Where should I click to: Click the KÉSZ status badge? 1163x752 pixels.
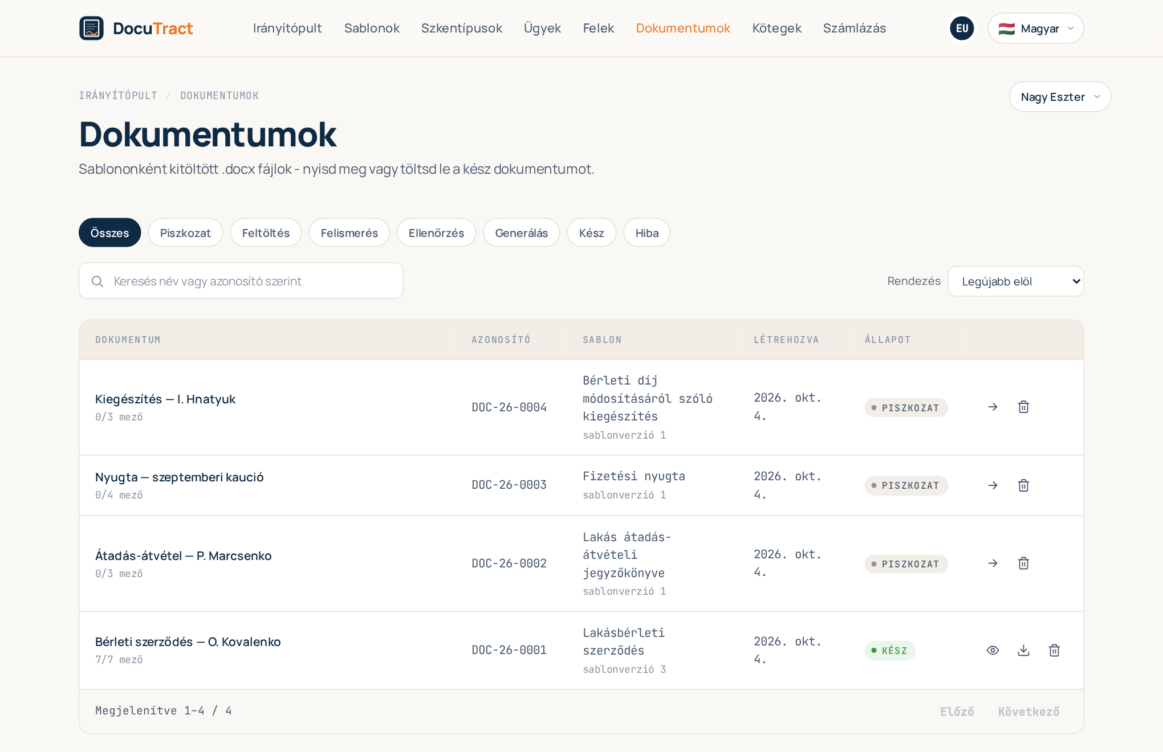890,651
